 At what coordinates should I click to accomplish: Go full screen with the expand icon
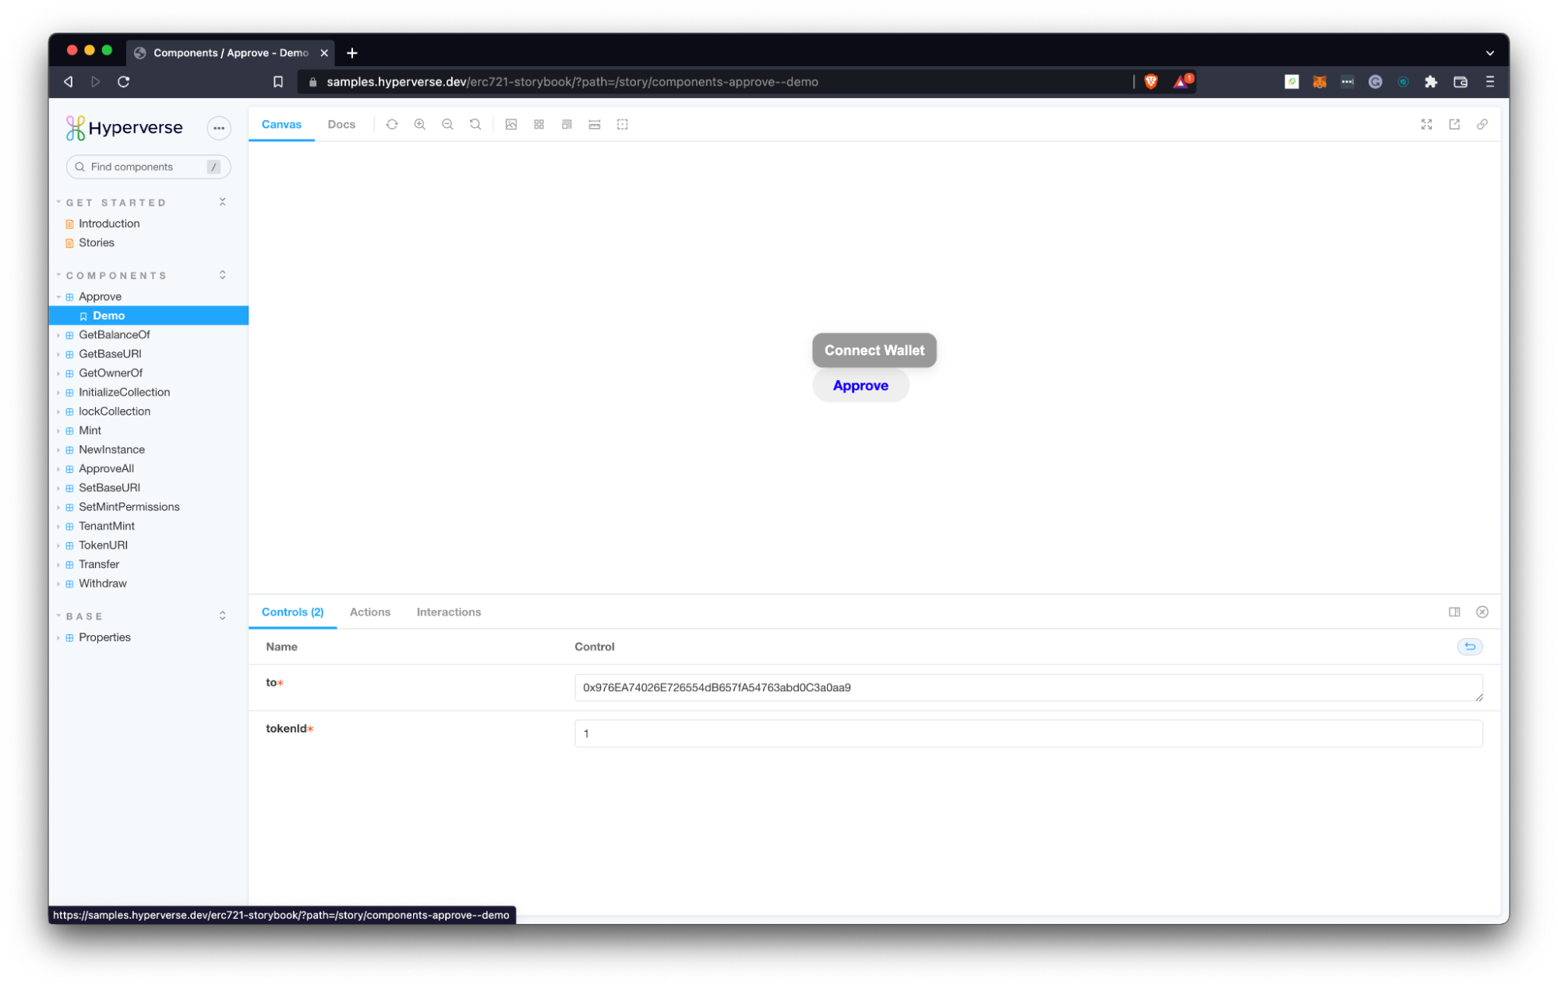[x=1426, y=125]
